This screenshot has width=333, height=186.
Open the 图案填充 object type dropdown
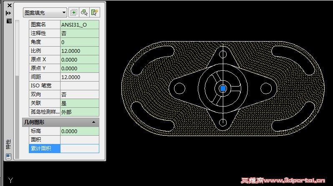45,13
